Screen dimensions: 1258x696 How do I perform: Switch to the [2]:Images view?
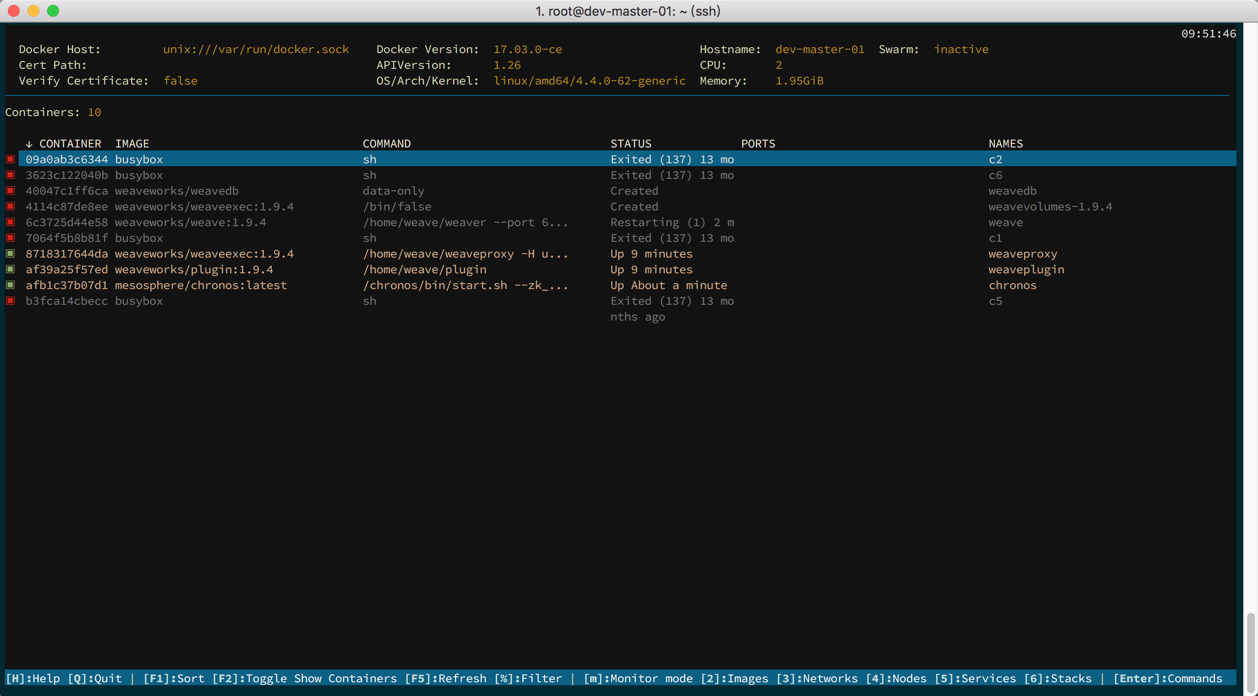[x=735, y=678]
